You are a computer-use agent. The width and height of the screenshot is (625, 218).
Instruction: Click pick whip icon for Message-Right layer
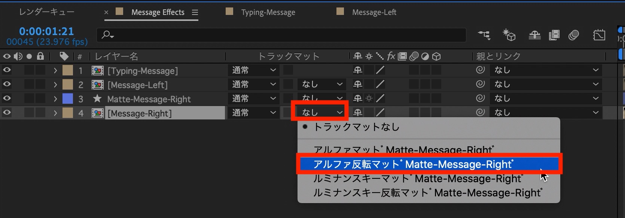coord(480,112)
